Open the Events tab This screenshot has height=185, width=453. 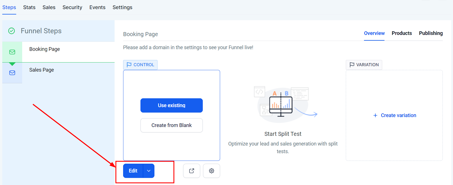pyautogui.click(x=97, y=7)
